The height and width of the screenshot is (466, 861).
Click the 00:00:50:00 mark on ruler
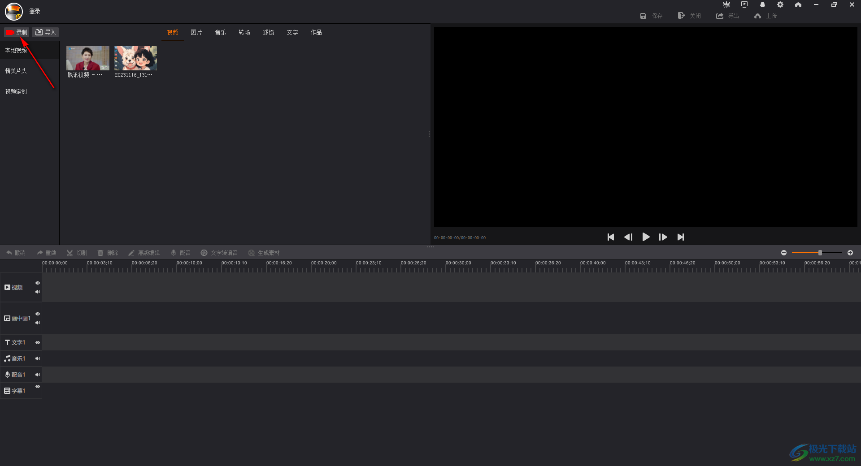pos(727,263)
